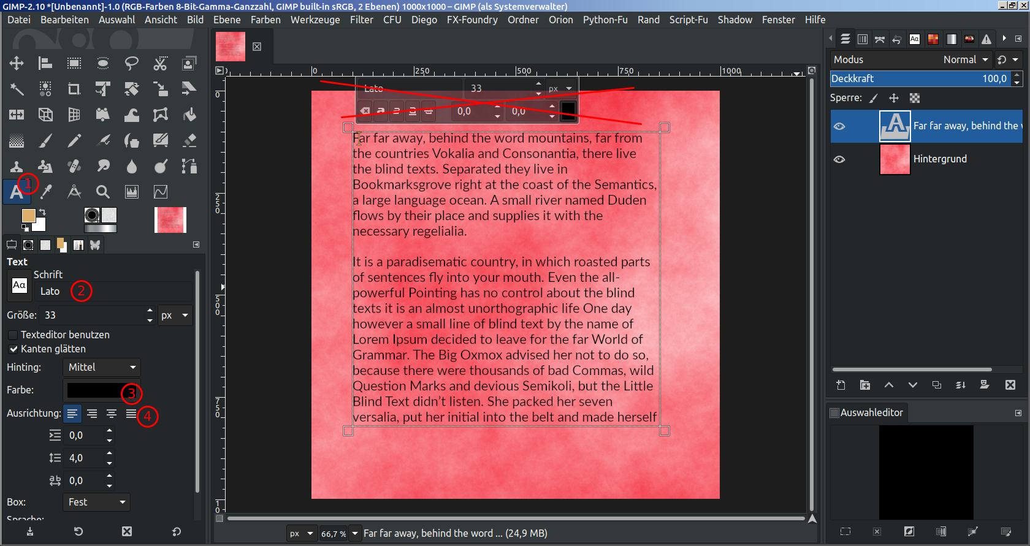
Task: Select the Gradient tool
Action: [17, 140]
